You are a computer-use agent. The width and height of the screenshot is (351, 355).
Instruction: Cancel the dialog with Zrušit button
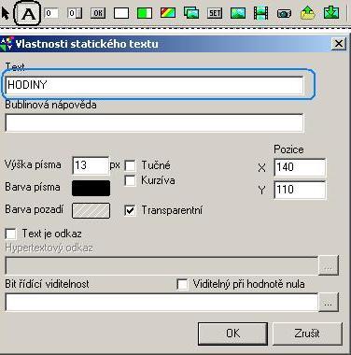tap(307, 334)
